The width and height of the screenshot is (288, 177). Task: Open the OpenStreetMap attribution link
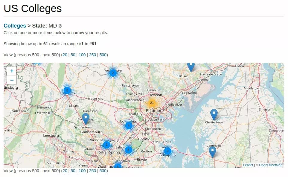(x=270, y=165)
